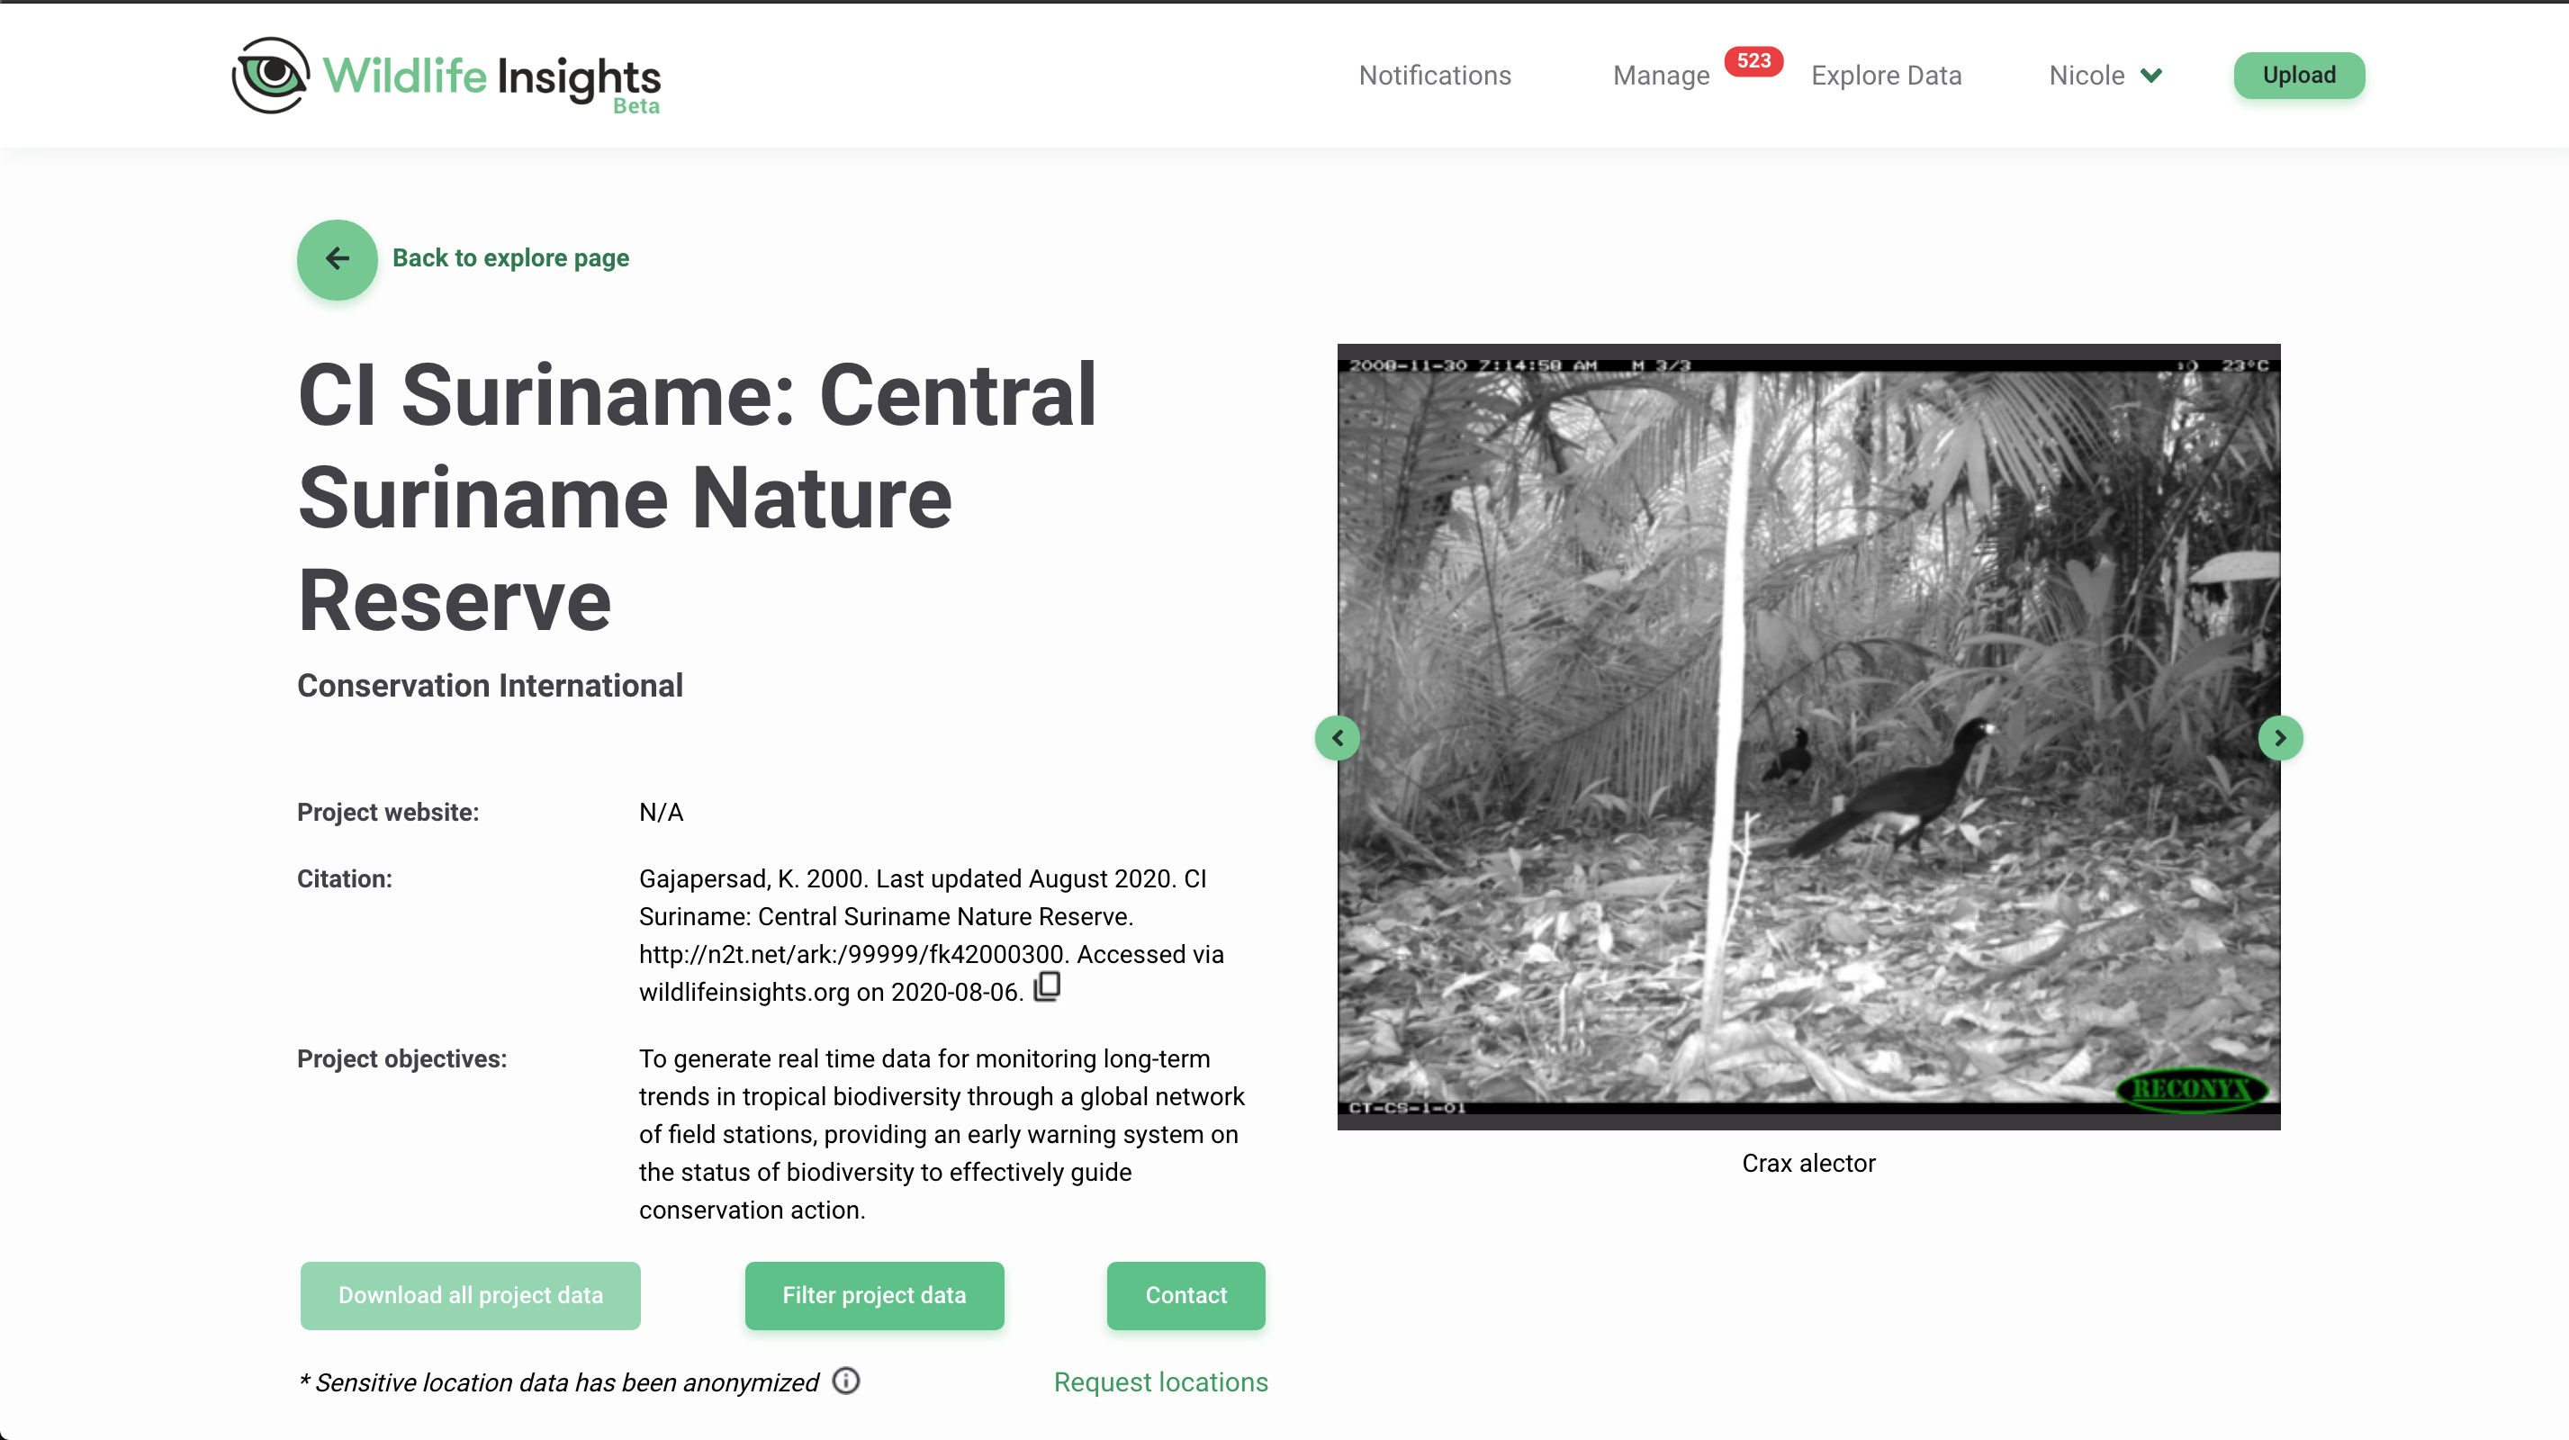Open the Nicole user menu

click(2105, 76)
